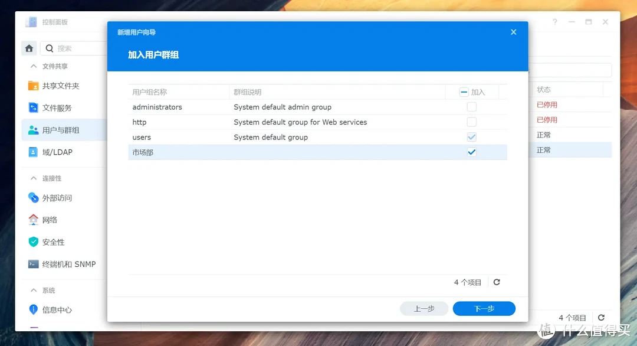
Task: Uncheck the 市场部 group checkbox
Action: 471,152
